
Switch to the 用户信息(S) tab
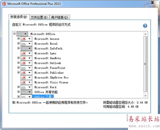(x=60, y=17)
